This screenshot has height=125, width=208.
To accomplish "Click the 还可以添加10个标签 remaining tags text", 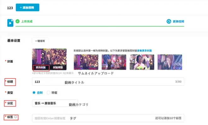I will coord(168,118).
